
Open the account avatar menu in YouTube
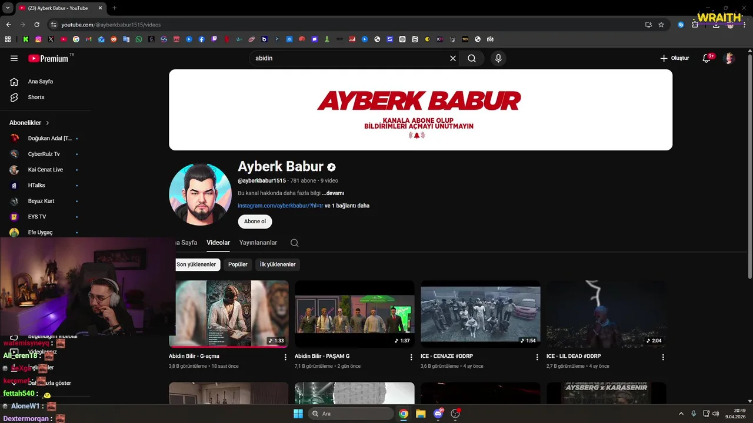[x=729, y=58]
